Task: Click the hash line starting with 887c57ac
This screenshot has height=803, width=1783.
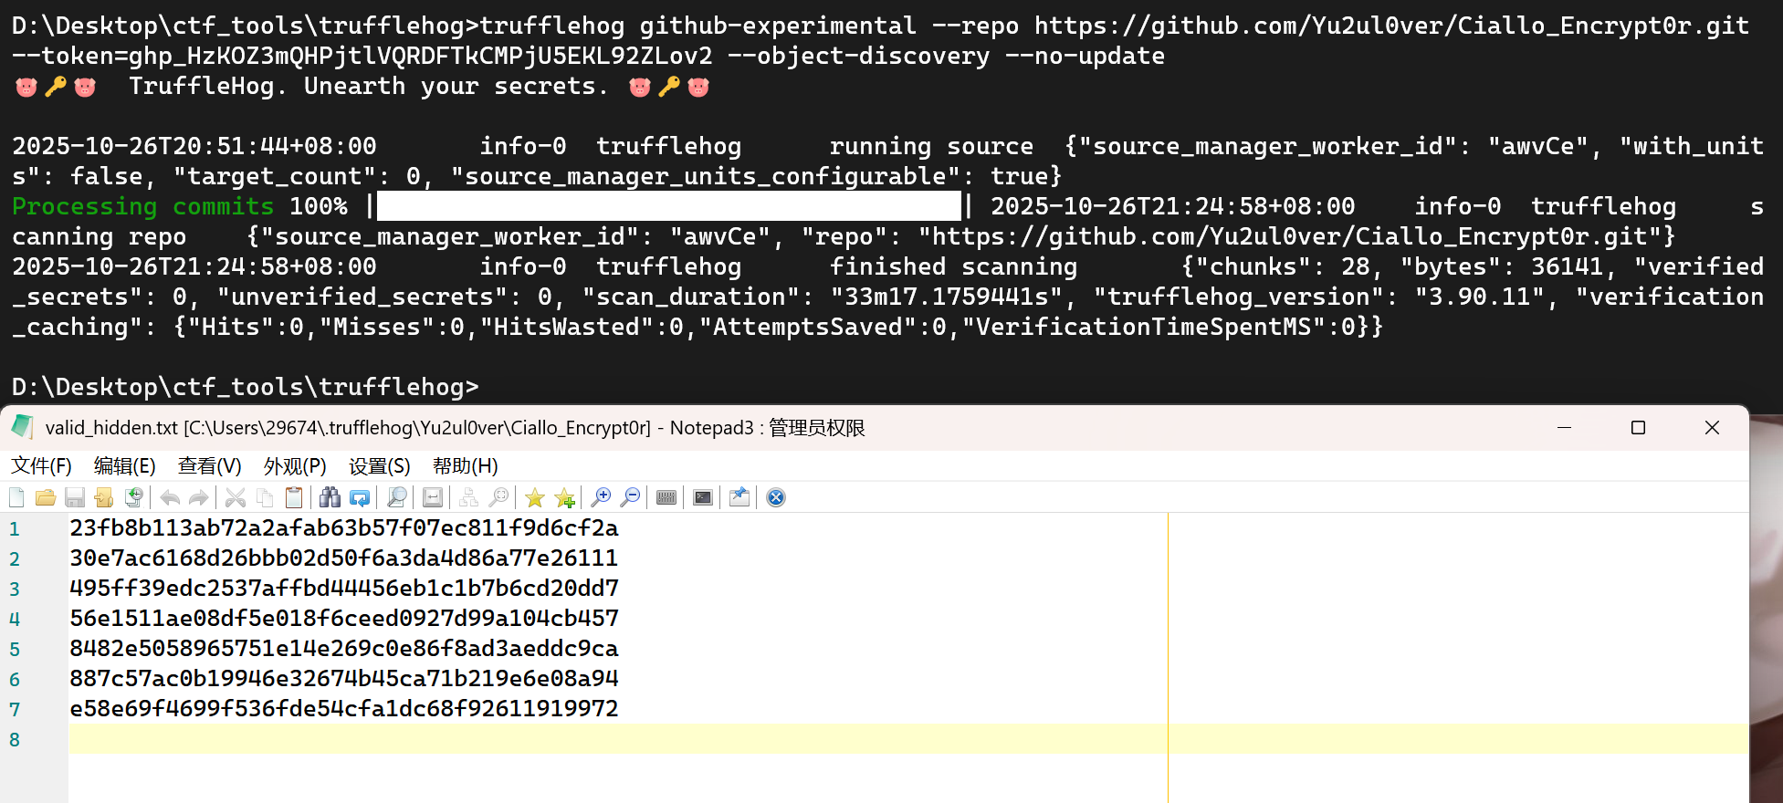Action: pyautogui.click(x=344, y=679)
